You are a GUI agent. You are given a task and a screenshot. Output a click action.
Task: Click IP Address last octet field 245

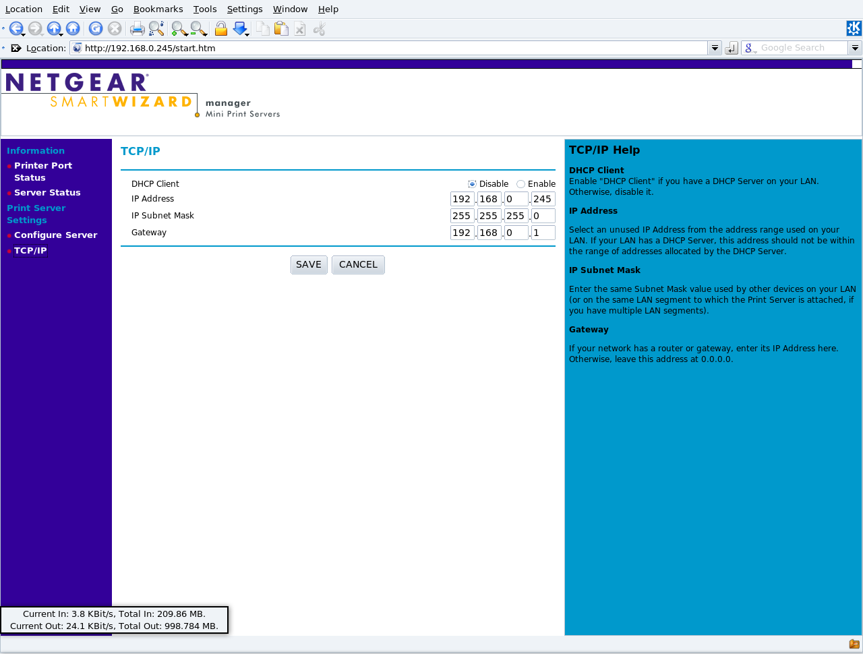tap(543, 199)
